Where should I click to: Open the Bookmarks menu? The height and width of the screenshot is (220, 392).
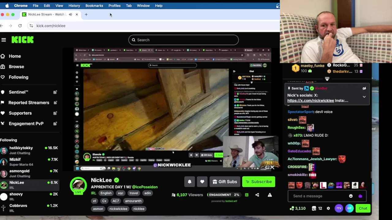(94, 5)
